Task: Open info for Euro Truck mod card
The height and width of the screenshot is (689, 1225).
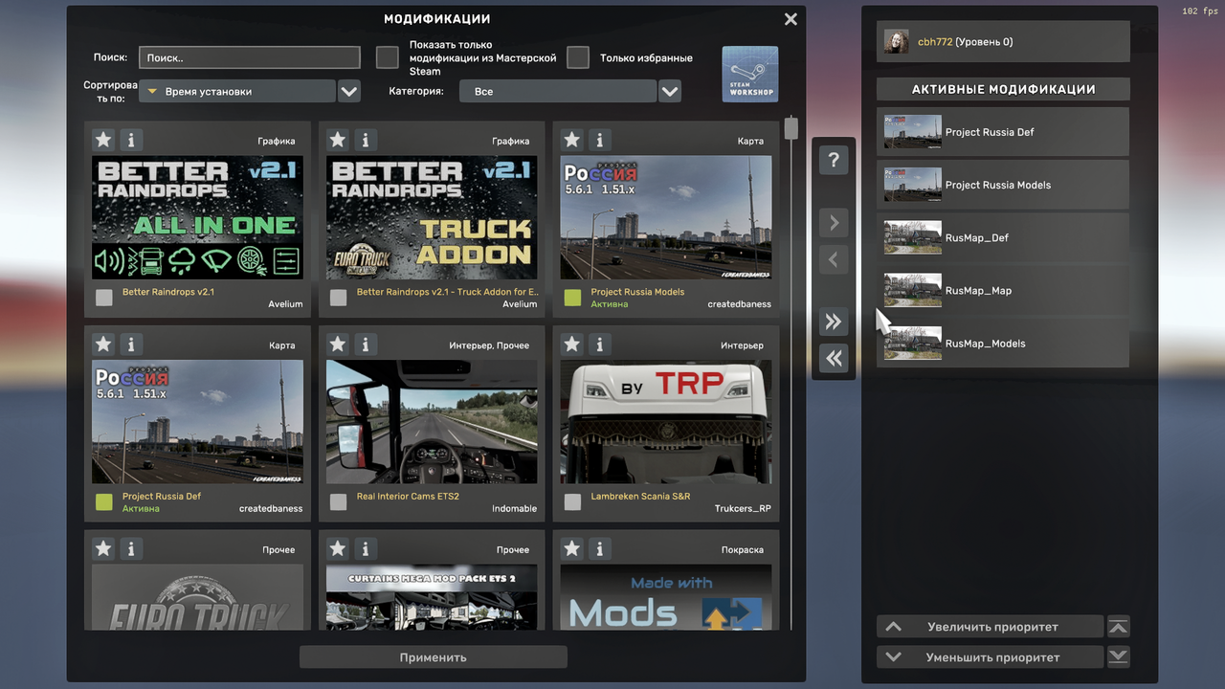Action: click(x=131, y=549)
